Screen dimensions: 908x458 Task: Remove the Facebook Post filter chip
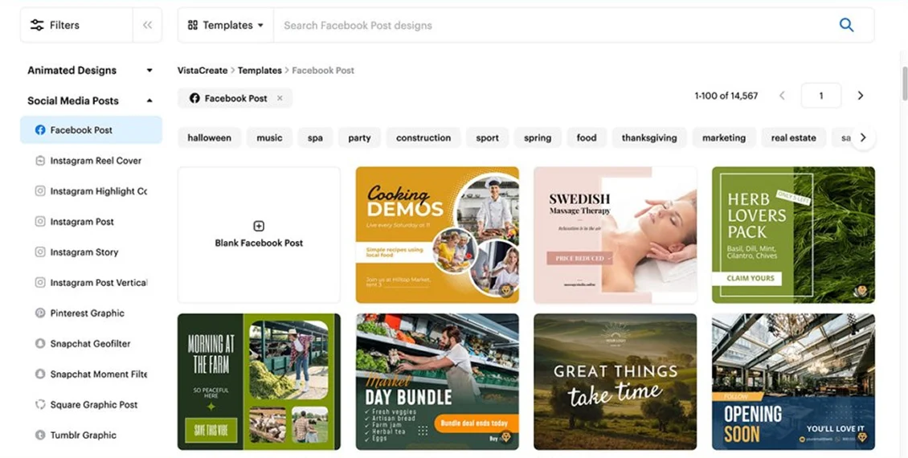280,99
